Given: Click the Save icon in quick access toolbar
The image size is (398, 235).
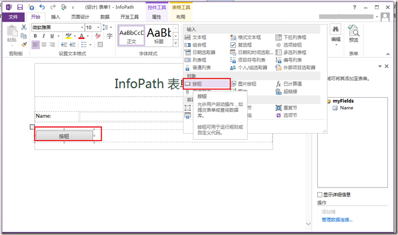Looking at the screenshot, I should [x=20, y=7].
